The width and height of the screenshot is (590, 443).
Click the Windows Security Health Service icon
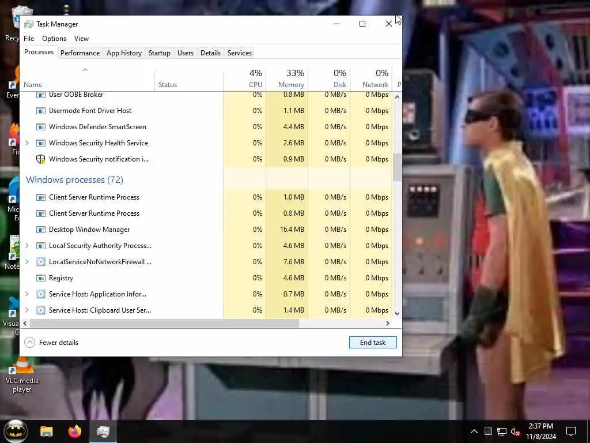[41, 143]
